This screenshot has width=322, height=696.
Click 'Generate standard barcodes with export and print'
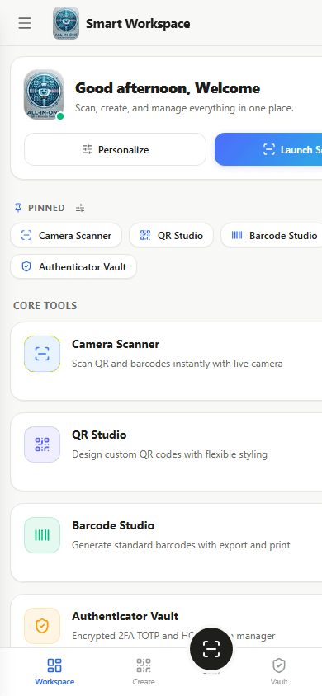pos(181,544)
